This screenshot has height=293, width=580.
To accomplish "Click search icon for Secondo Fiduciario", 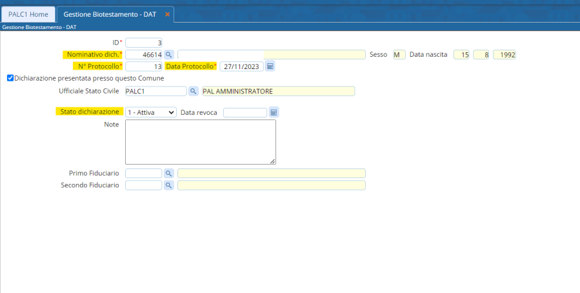I will [169, 185].
